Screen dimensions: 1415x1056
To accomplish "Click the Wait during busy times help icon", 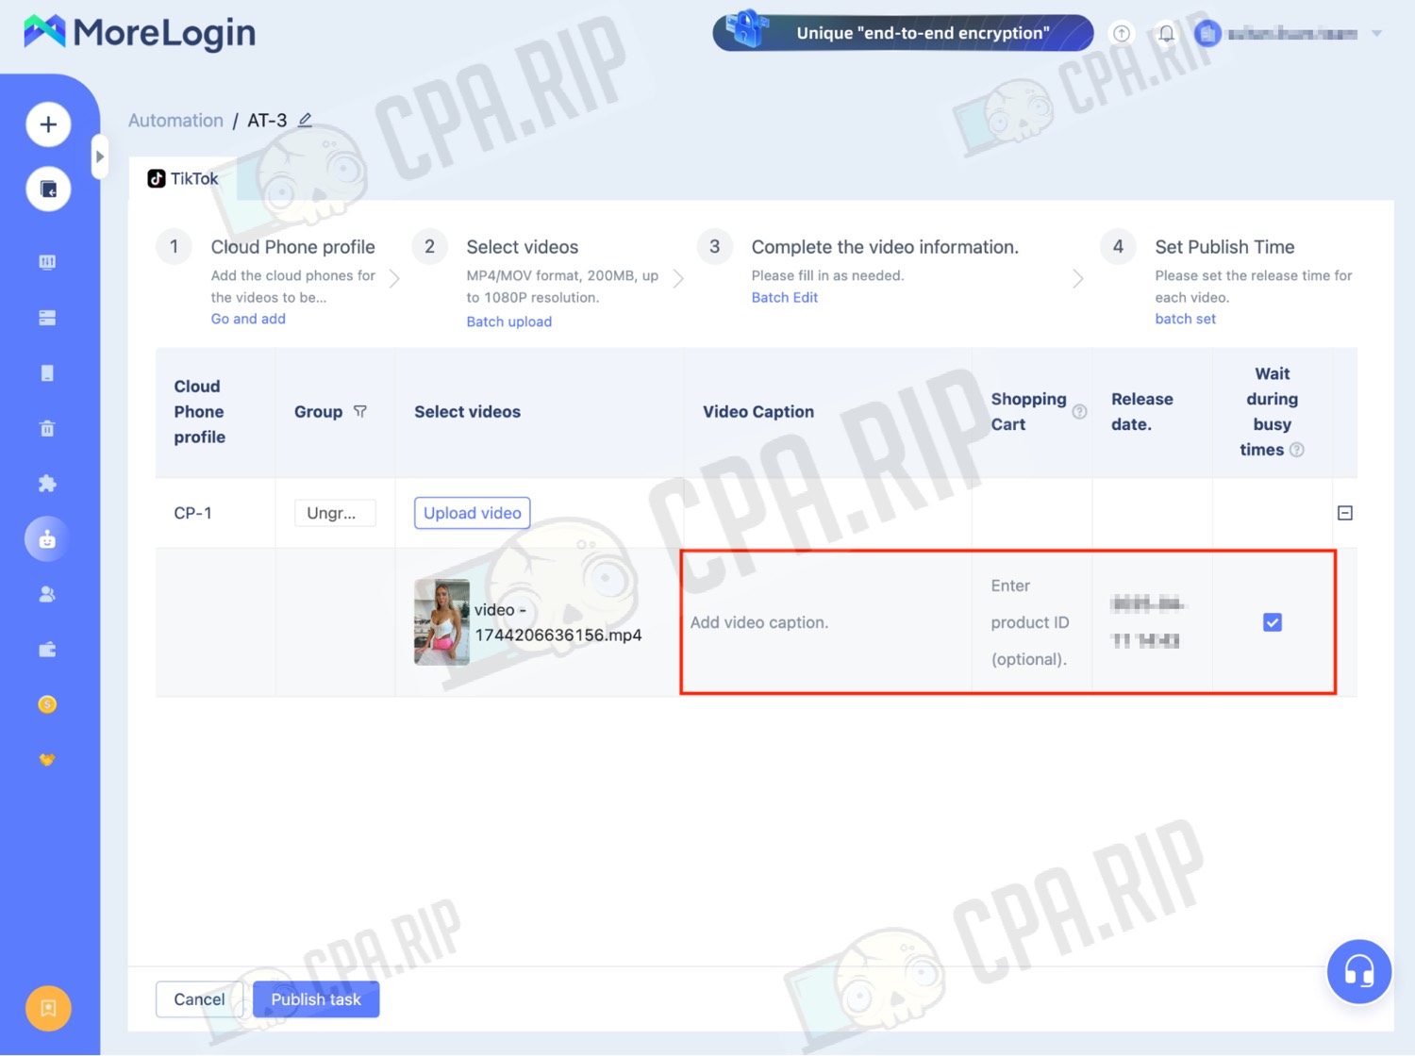I will [x=1297, y=450].
